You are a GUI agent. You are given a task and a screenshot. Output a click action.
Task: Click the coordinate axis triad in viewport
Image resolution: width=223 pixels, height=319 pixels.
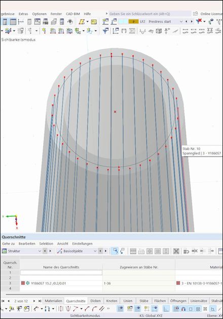12,221
